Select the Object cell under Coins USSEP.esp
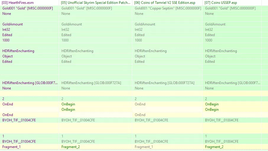Image resolution: width=268 pixels, height=151 pixels. 210,56
